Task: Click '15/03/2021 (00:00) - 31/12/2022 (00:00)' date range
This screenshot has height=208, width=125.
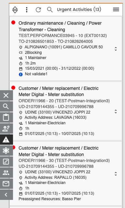Action: 60,68
